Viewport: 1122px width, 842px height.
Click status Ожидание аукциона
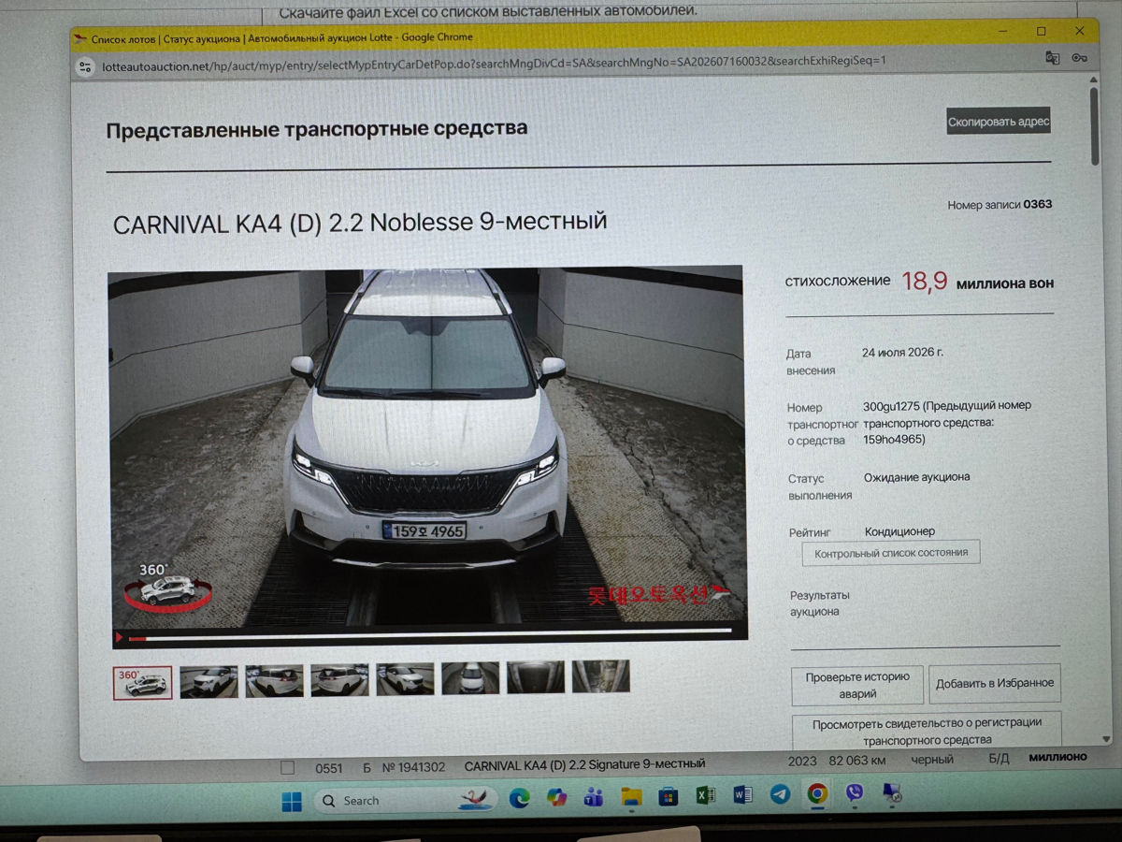click(917, 477)
